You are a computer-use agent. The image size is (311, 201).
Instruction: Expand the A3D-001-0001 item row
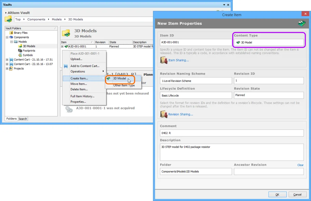coord(62,46)
